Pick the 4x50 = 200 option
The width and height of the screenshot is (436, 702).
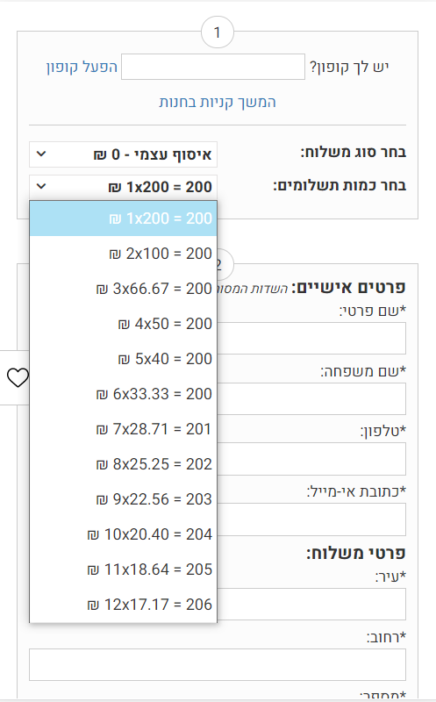[123, 324]
